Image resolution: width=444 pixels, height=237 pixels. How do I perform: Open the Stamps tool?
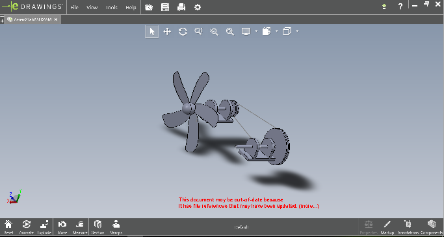tap(116, 227)
